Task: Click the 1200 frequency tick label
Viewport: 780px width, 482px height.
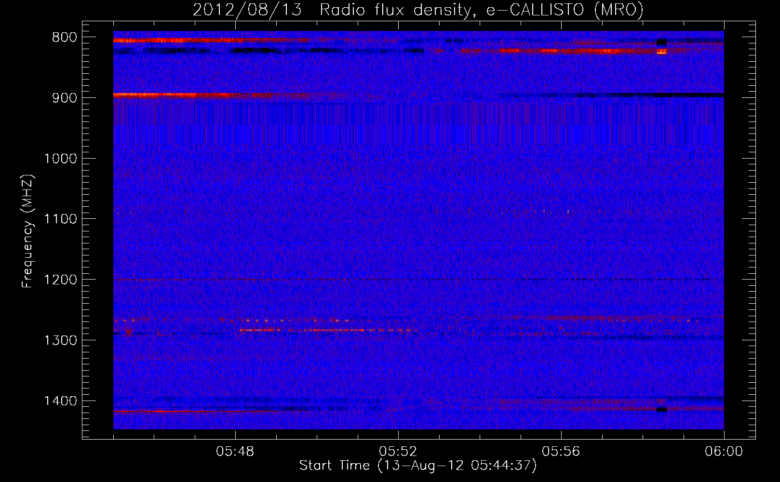Action: pos(60,280)
